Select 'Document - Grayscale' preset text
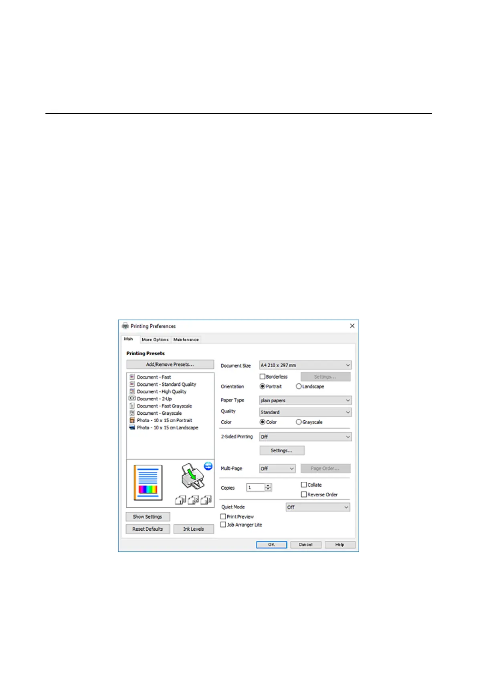This screenshot has width=477, height=676. click(159, 413)
